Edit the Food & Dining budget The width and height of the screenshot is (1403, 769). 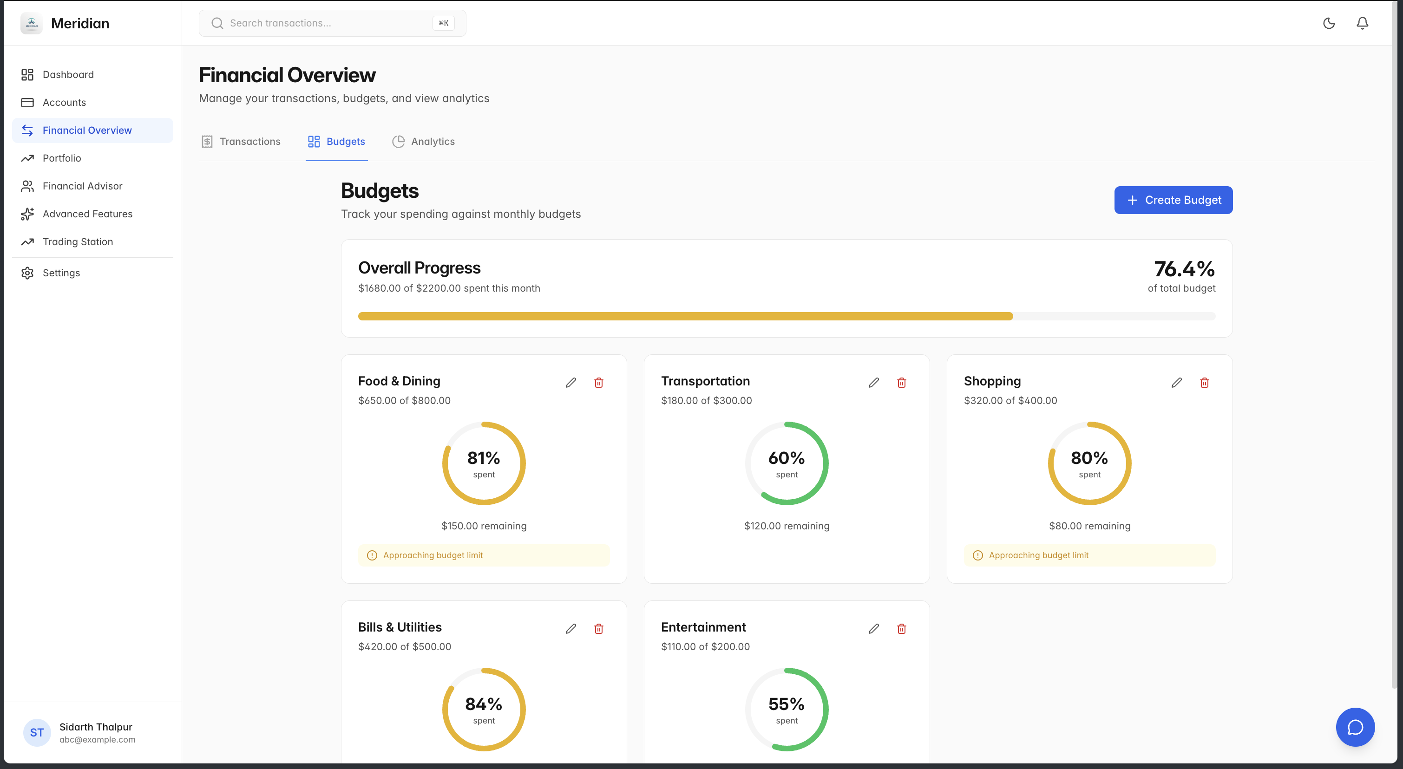coord(571,383)
